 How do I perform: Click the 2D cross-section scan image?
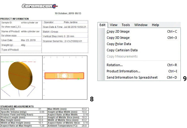(x=64, y=76)
